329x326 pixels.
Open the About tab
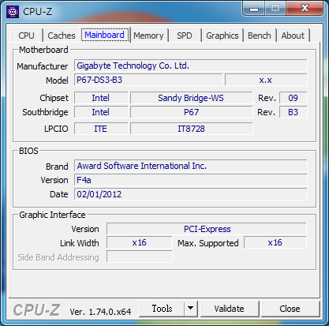point(293,36)
